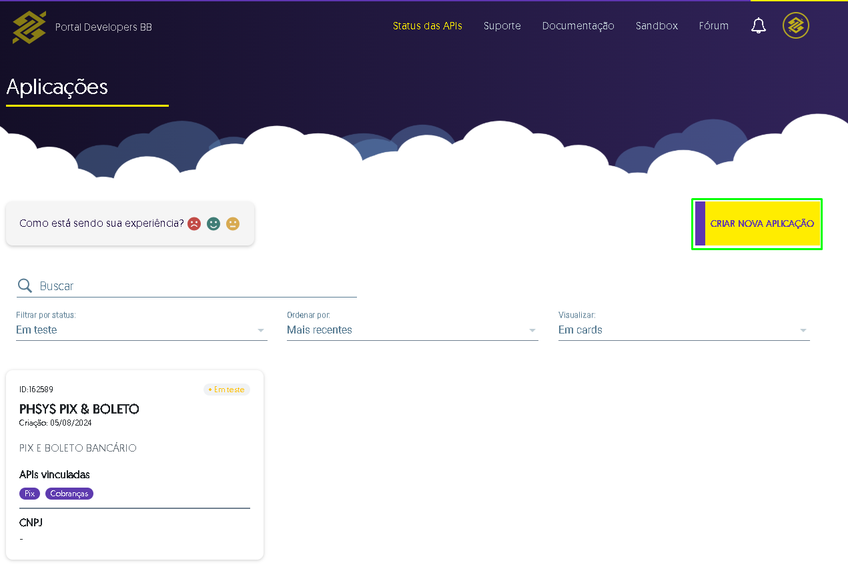
Task: Click the CNPJ label
Action: point(31,523)
